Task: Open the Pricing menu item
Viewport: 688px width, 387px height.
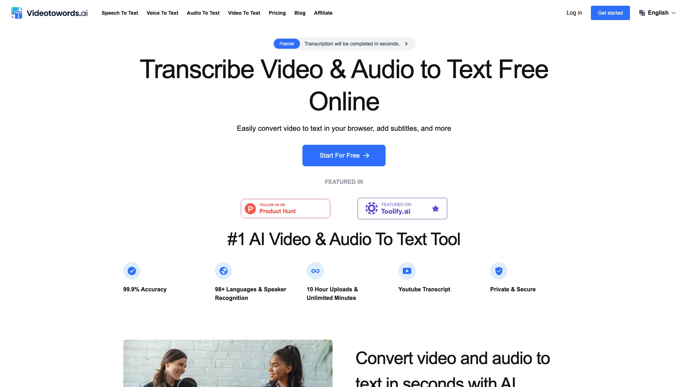Action: tap(277, 13)
